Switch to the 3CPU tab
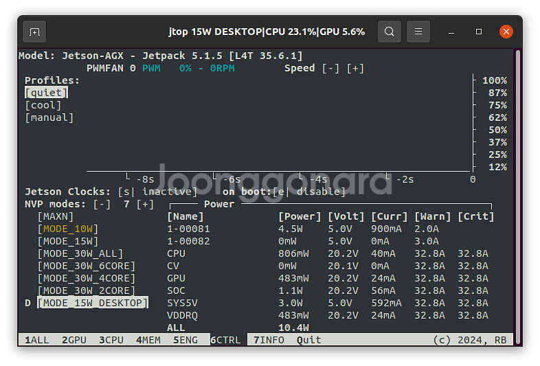Screen dimensions: 540x366 point(111,340)
